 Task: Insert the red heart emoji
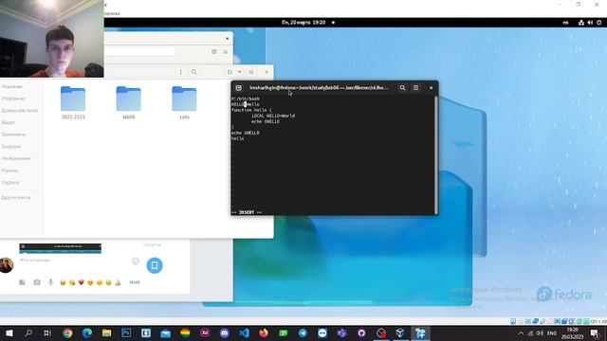coord(81,282)
